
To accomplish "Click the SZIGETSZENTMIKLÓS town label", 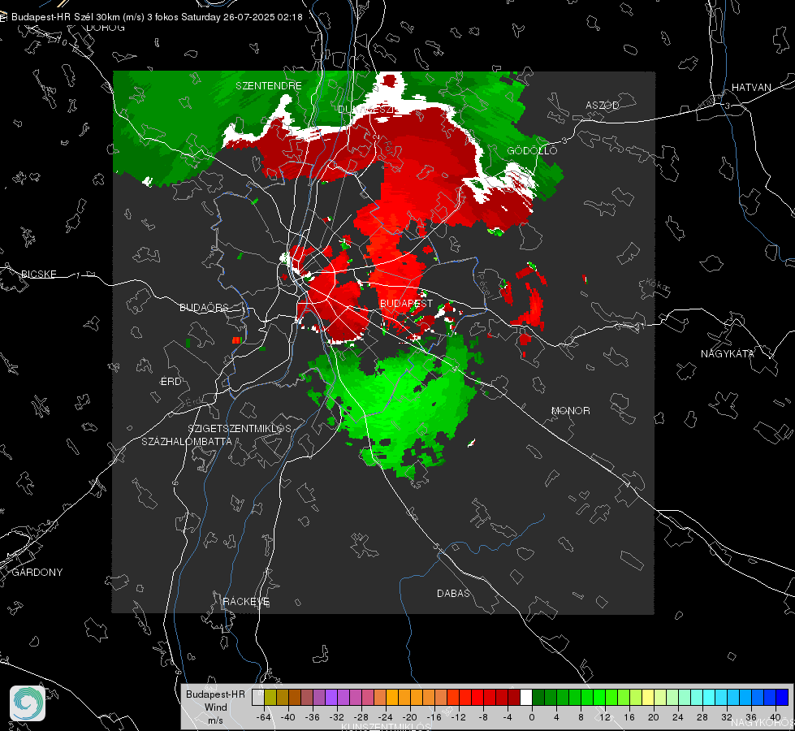I will click(x=240, y=429).
